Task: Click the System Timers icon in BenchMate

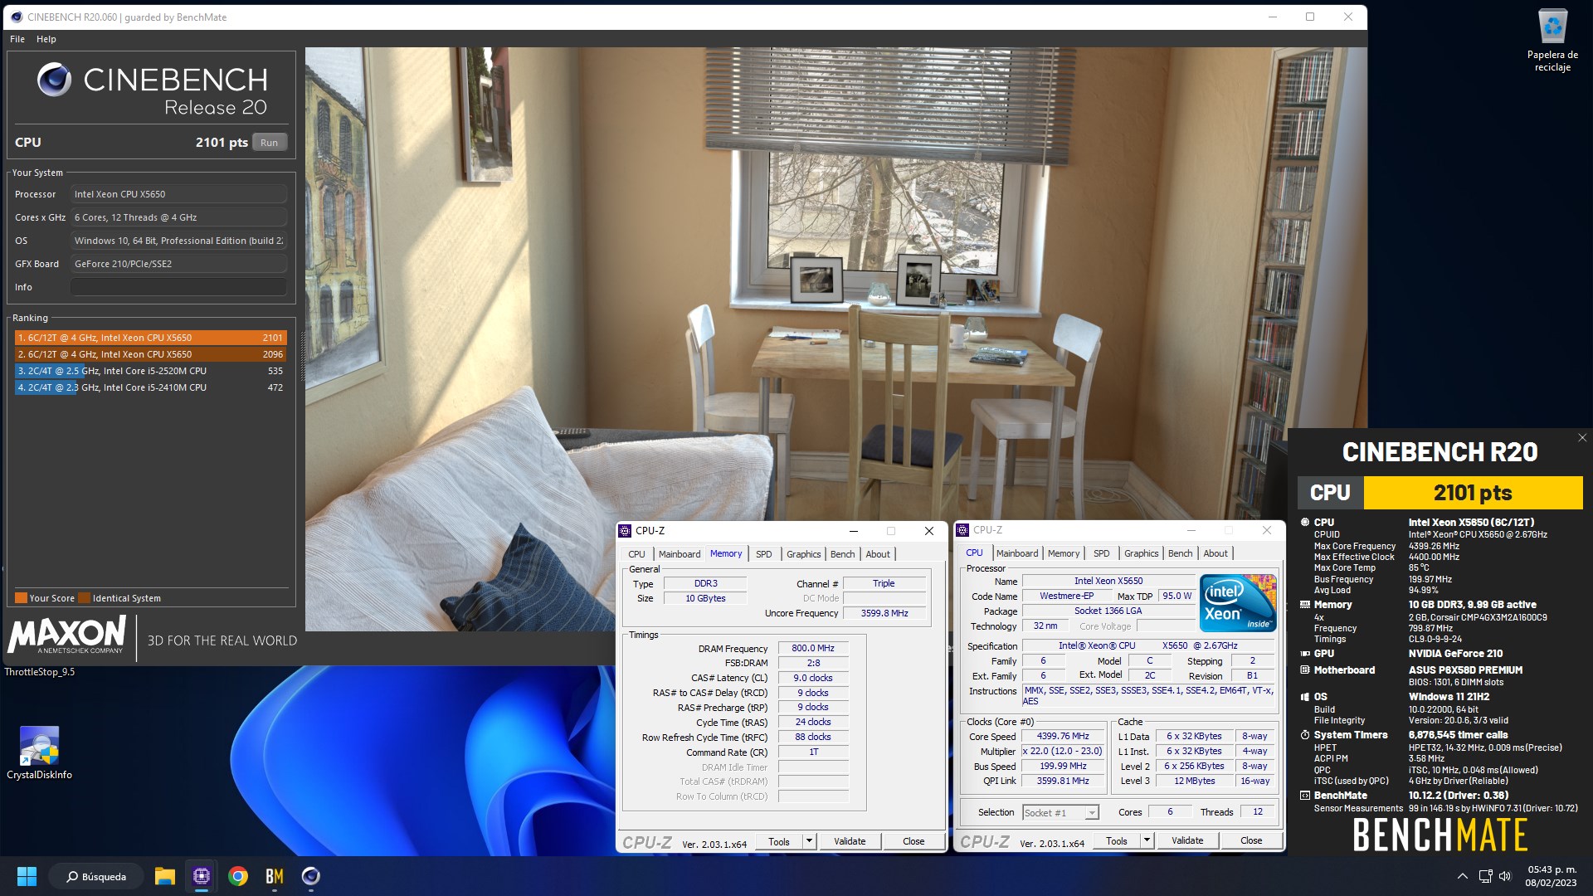Action: pos(1305,735)
